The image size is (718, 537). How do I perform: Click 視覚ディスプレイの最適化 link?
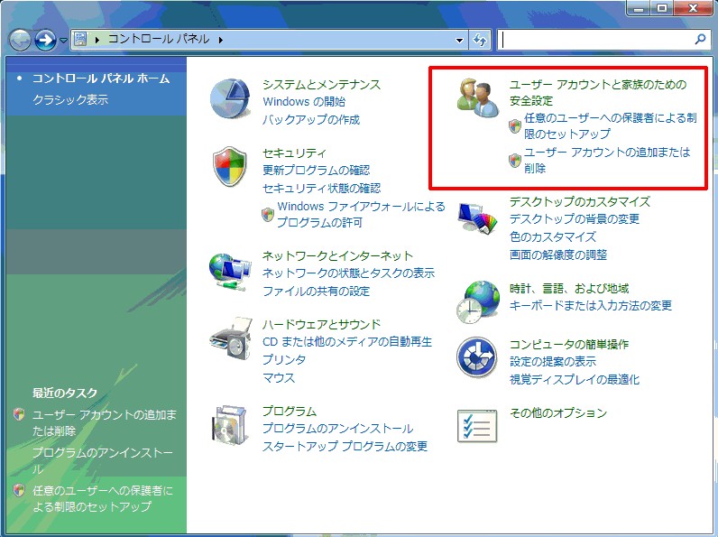click(x=575, y=379)
